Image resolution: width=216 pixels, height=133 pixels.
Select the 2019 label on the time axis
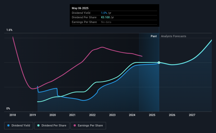pos(33,115)
